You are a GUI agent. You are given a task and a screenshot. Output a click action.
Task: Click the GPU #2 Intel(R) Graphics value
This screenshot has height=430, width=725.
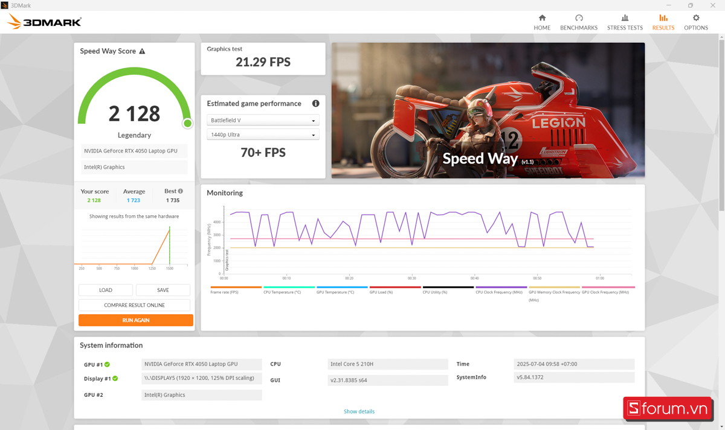(202, 395)
